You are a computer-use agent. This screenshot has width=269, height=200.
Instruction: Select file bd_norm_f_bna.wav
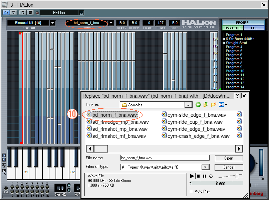(112, 115)
